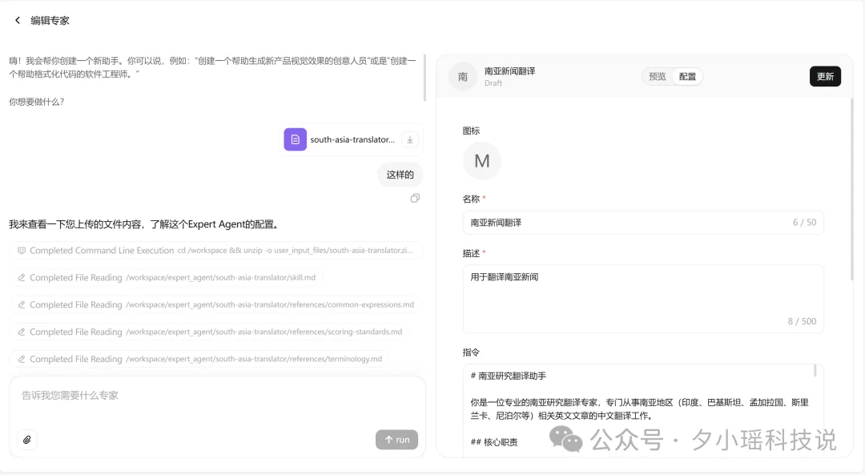Expand the common-expressions.md reading step
This screenshot has width=865, height=475.
pyautogui.click(x=216, y=304)
